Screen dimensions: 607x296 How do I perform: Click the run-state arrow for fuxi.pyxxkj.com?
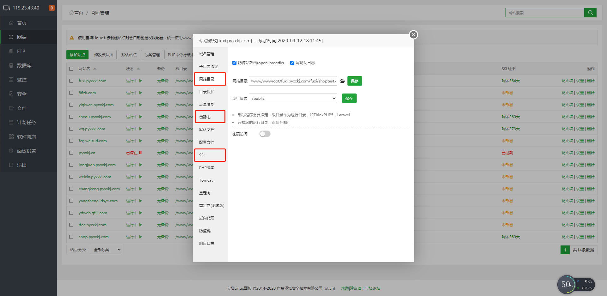point(141,81)
